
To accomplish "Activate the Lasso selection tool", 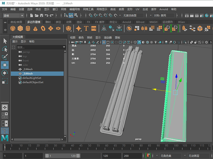I will (5, 49).
